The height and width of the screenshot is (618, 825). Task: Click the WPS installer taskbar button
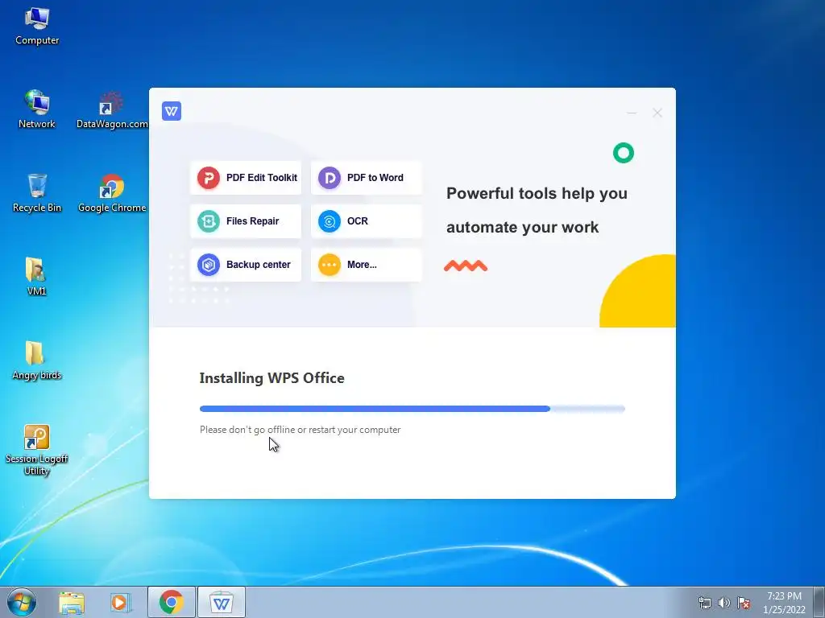222,603
